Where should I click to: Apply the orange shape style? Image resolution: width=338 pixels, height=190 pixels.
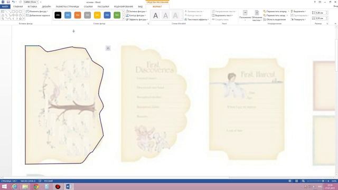click(78, 15)
